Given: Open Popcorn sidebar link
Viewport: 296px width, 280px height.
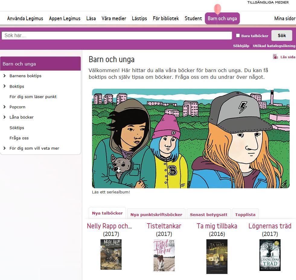Looking at the screenshot, I should coord(18,107).
